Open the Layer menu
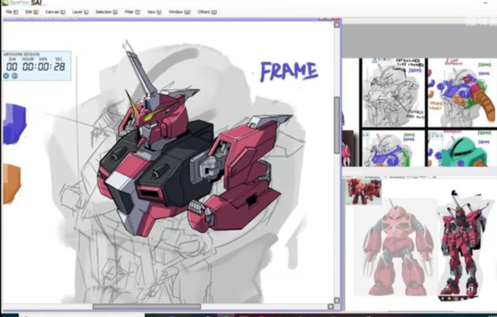Viewport: 497px width, 317px height. coord(80,12)
